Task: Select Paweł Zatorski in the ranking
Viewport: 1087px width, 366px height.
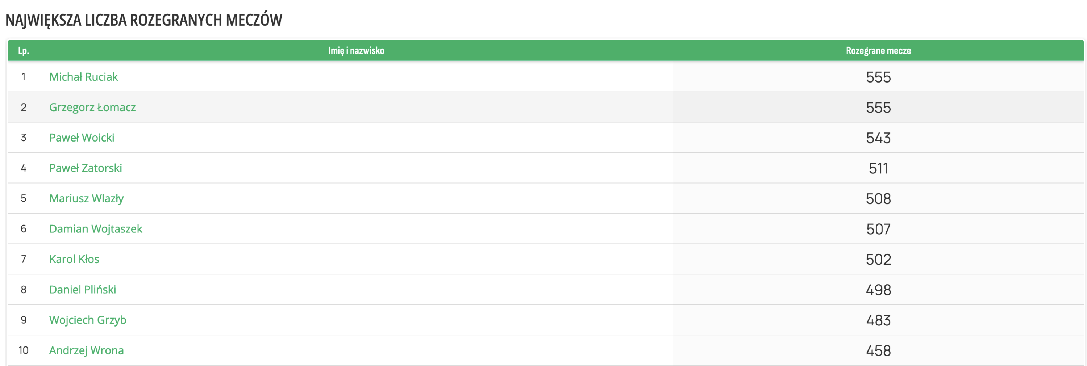Action: pyautogui.click(x=86, y=168)
